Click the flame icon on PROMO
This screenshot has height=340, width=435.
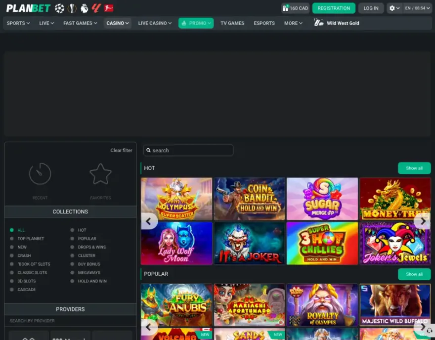pyautogui.click(x=184, y=23)
